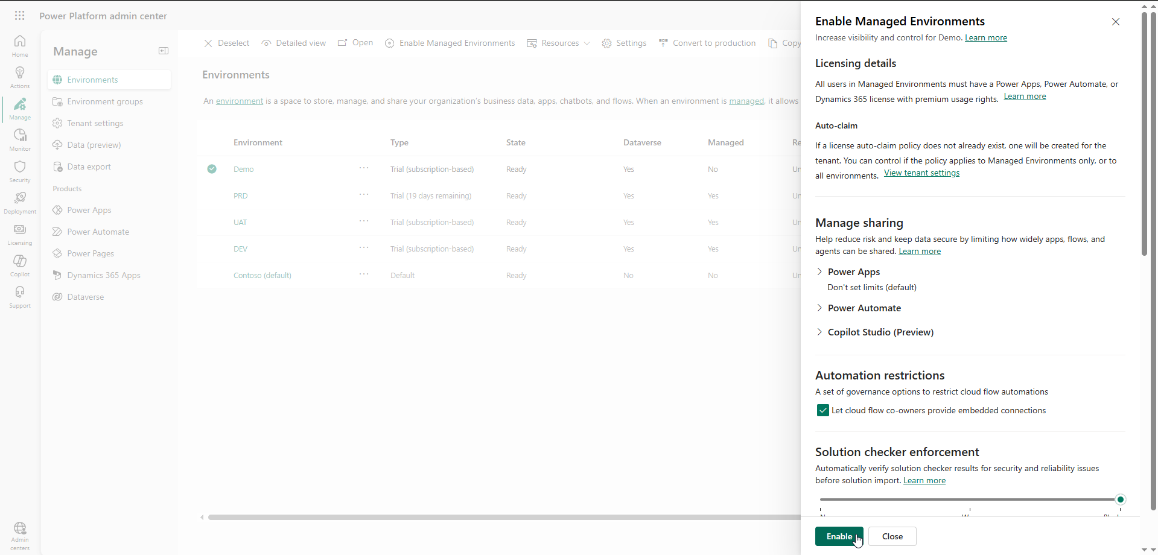Image resolution: width=1158 pixels, height=555 pixels.
Task: Click the Tenant settings gear icon
Action: [x=57, y=123]
